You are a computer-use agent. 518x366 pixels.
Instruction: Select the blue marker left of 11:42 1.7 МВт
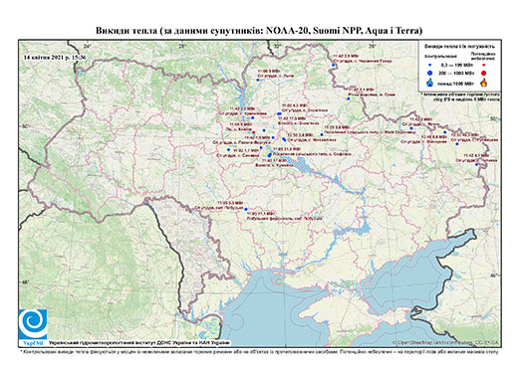pyautogui.click(x=228, y=150)
